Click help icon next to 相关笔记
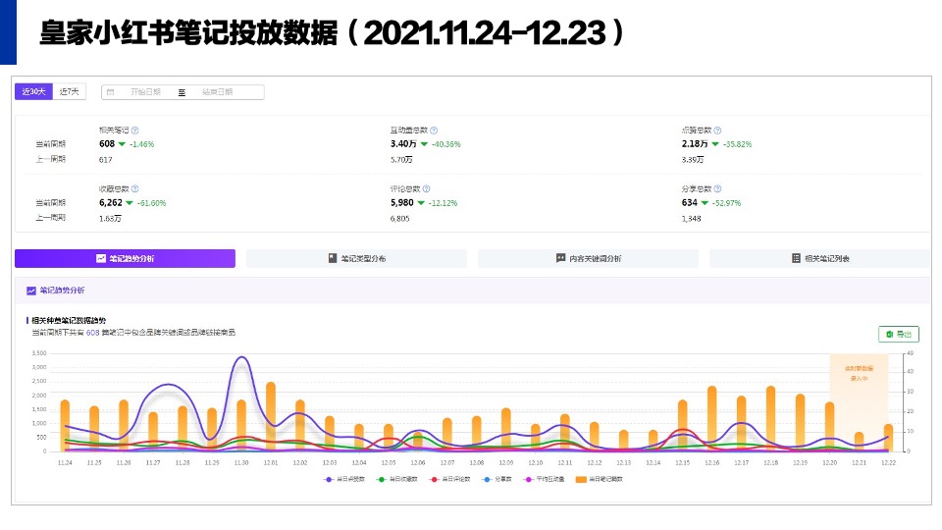Viewport: 942px width, 530px height. pyautogui.click(x=135, y=131)
